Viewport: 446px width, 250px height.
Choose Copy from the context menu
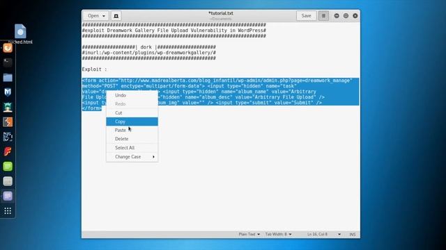tap(132, 122)
